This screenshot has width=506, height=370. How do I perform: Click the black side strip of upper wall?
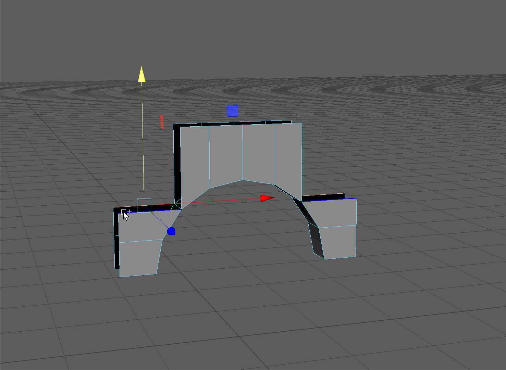(x=177, y=164)
